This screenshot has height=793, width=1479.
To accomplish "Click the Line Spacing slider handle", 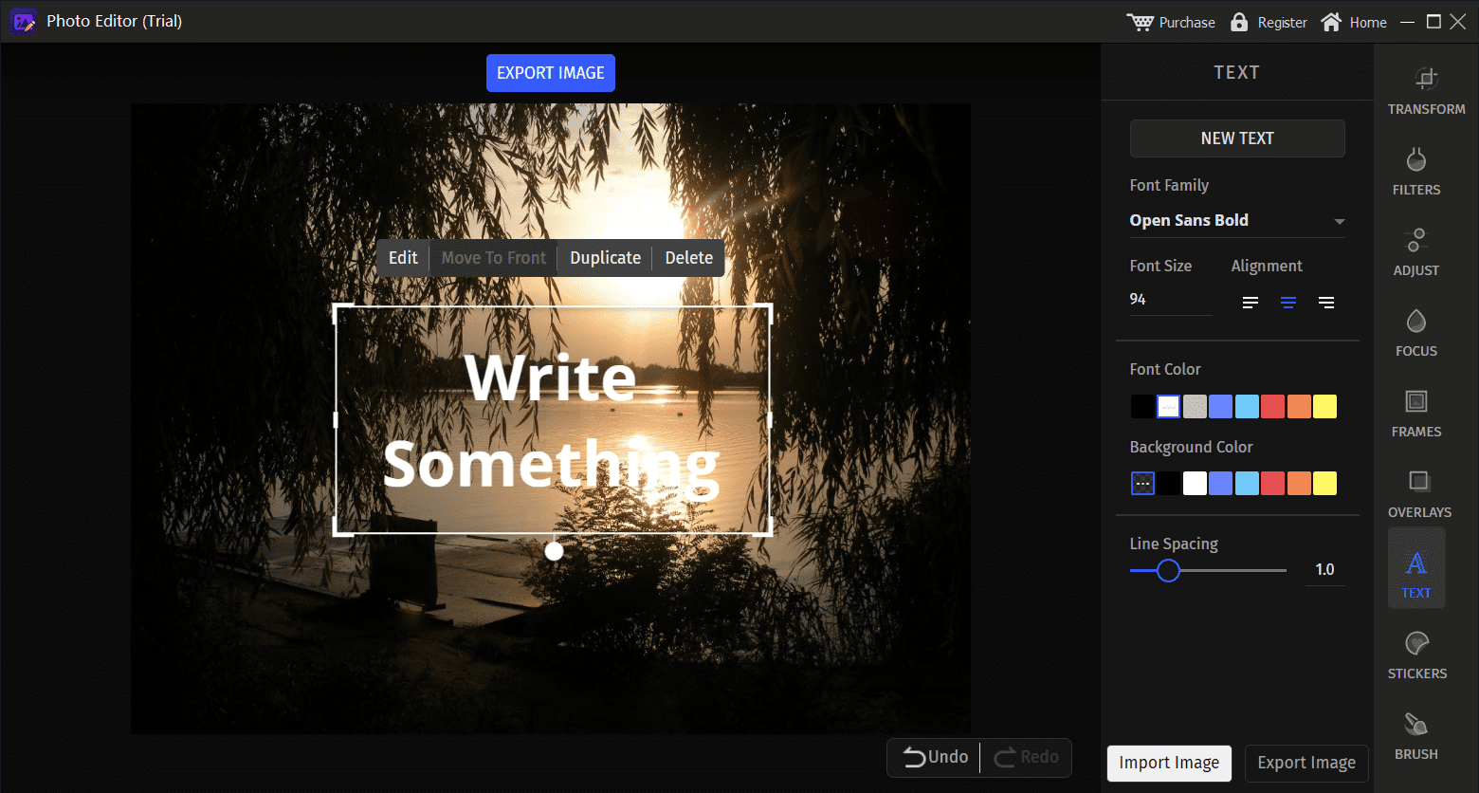I will tap(1168, 570).
